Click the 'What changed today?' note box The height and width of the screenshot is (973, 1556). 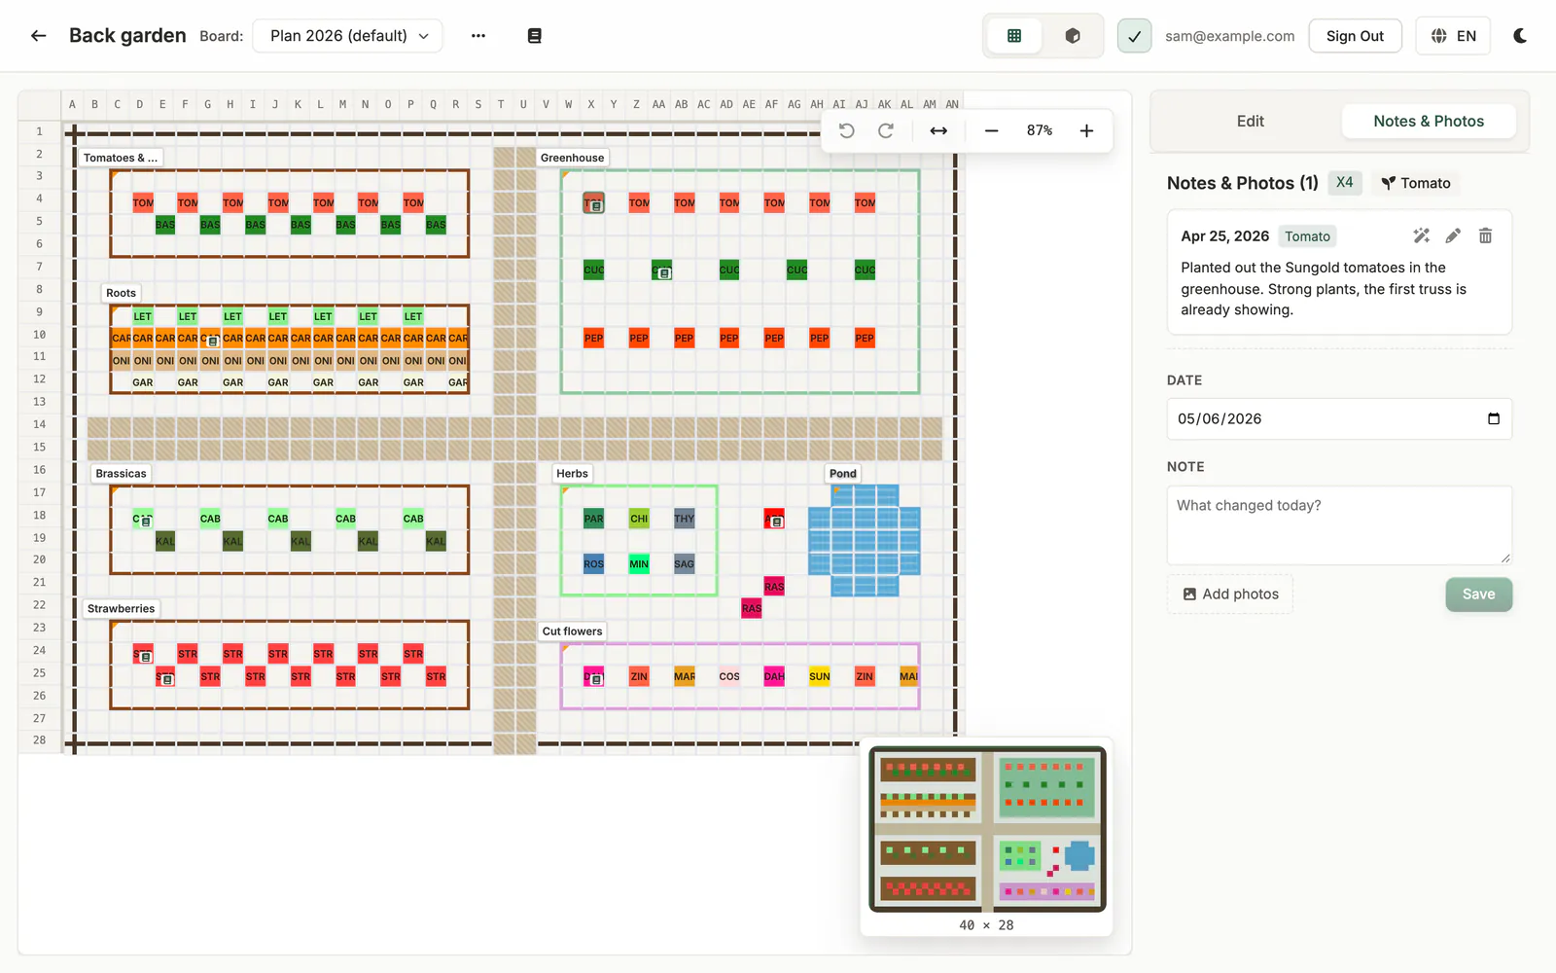1339,525
